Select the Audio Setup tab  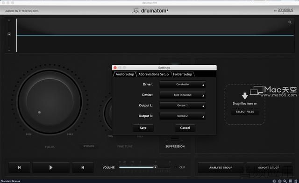[x=125, y=74]
